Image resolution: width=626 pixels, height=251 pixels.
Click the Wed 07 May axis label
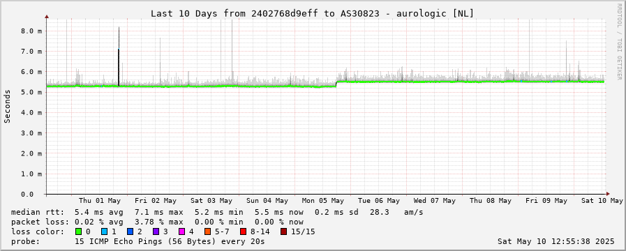pos(434,201)
